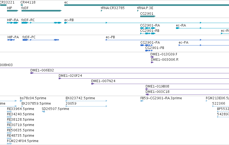The height and width of the screenshot is (145, 229).
Task: Click the ec-RA transcript label
Action: 181,25
